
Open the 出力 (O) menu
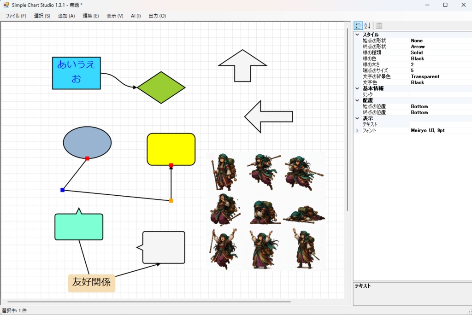(158, 16)
